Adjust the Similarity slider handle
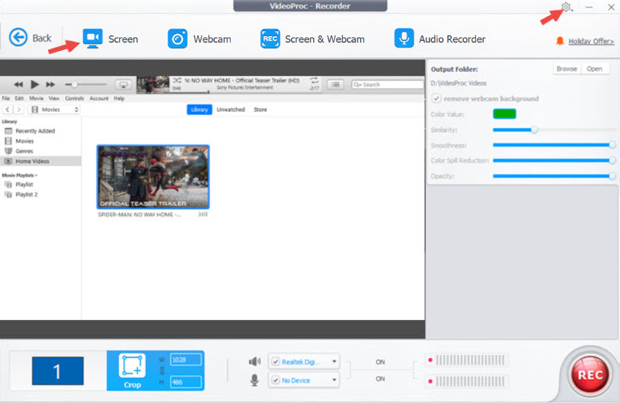620x403 pixels. 534,129
